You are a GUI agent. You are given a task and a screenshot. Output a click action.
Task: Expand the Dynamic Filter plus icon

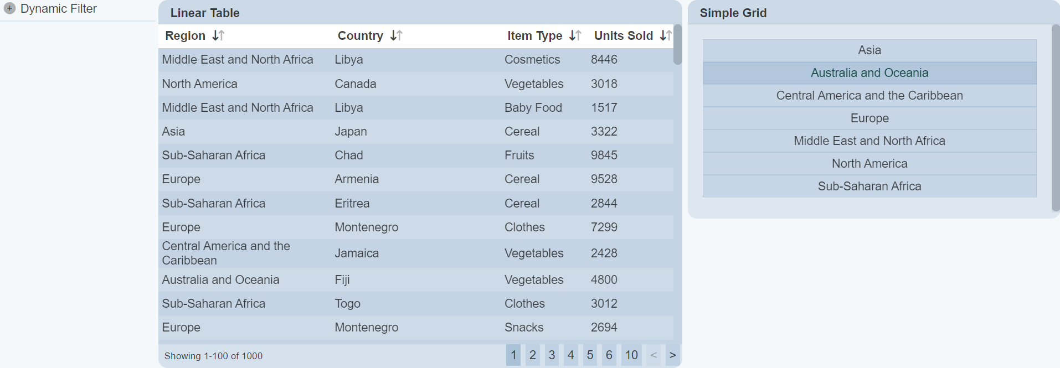9,8
